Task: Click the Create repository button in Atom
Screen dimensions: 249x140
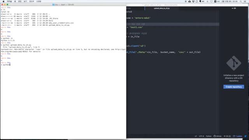Action: pyautogui.click(x=233, y=87)
